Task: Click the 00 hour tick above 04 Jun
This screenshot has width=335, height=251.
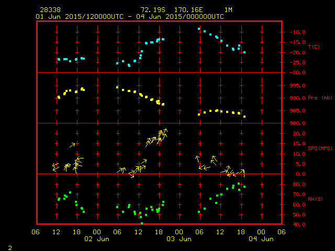Action: 261,232
